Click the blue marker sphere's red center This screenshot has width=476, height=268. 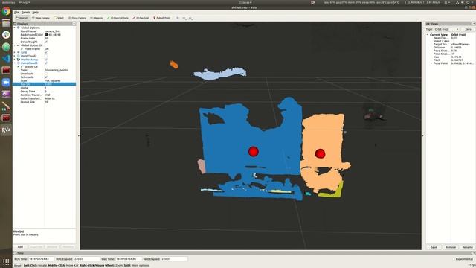coord(254,151)
